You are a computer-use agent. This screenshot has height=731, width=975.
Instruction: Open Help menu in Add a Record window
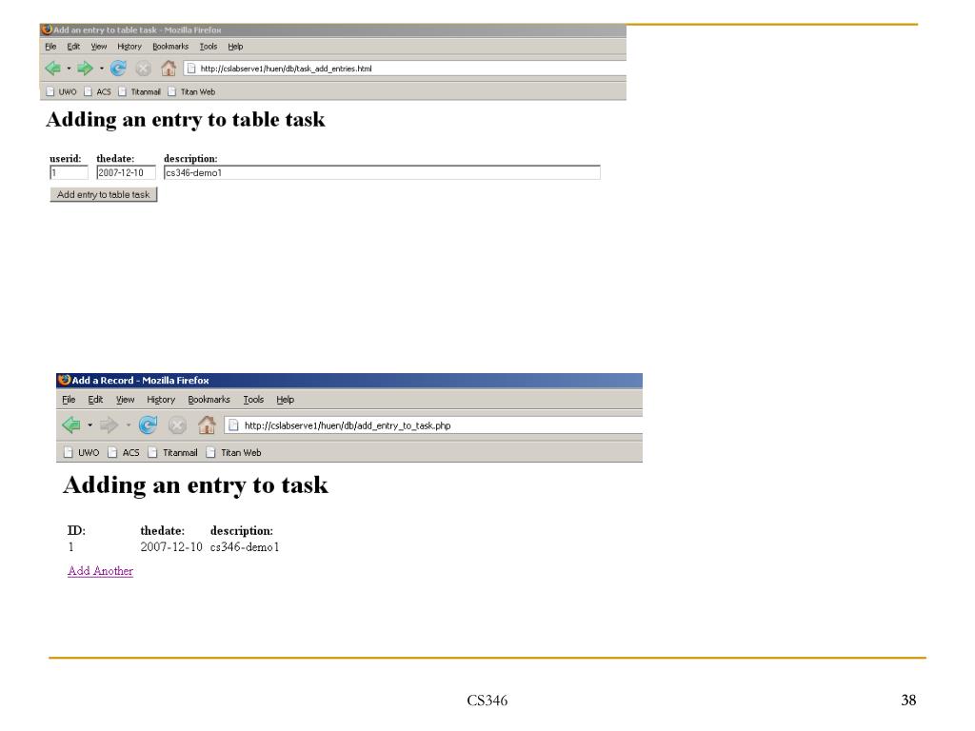(286, 400)
